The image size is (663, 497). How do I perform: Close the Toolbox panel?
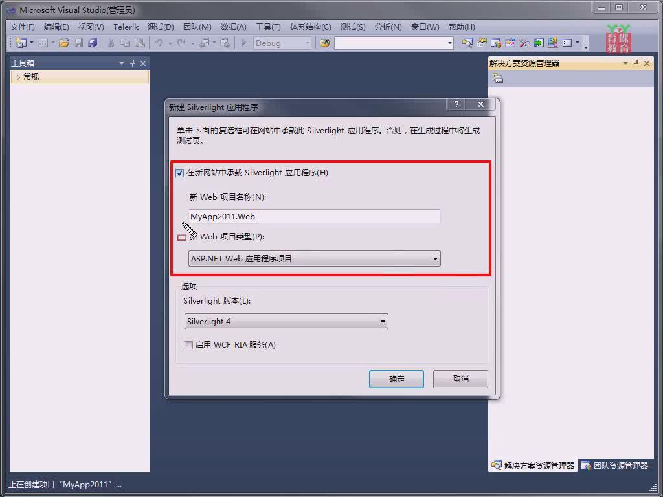click(x=143, y=63)
